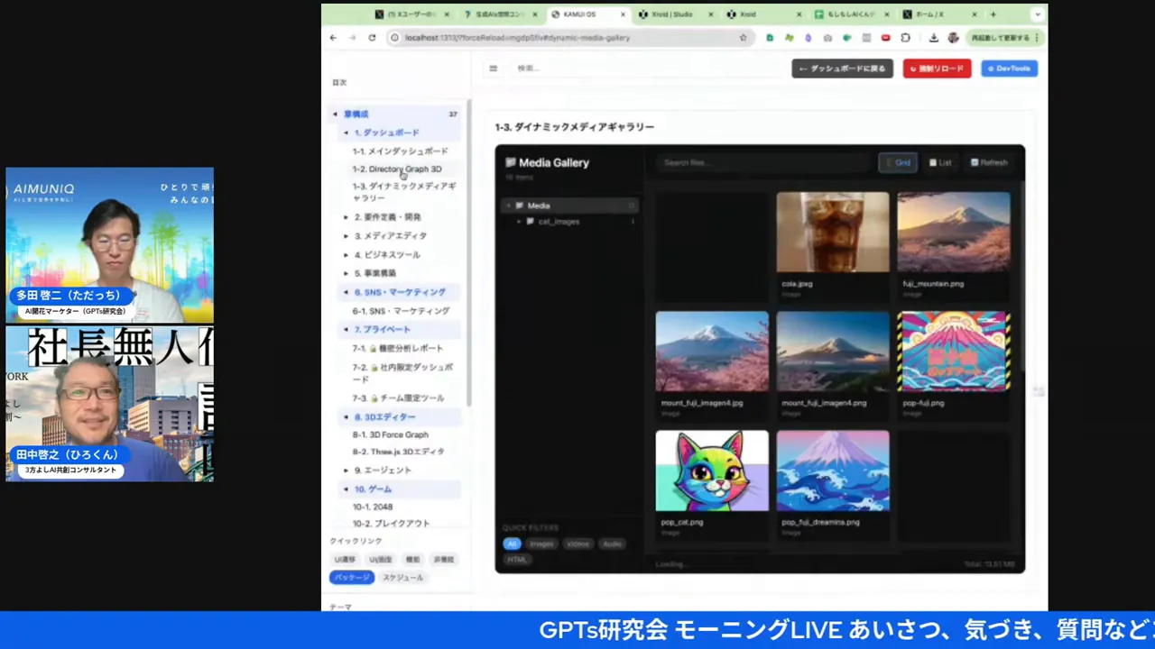Reload the page with browser refresh icon
Image resolution: width=1155 pixels, height=649 pixels.
(372, 38)
